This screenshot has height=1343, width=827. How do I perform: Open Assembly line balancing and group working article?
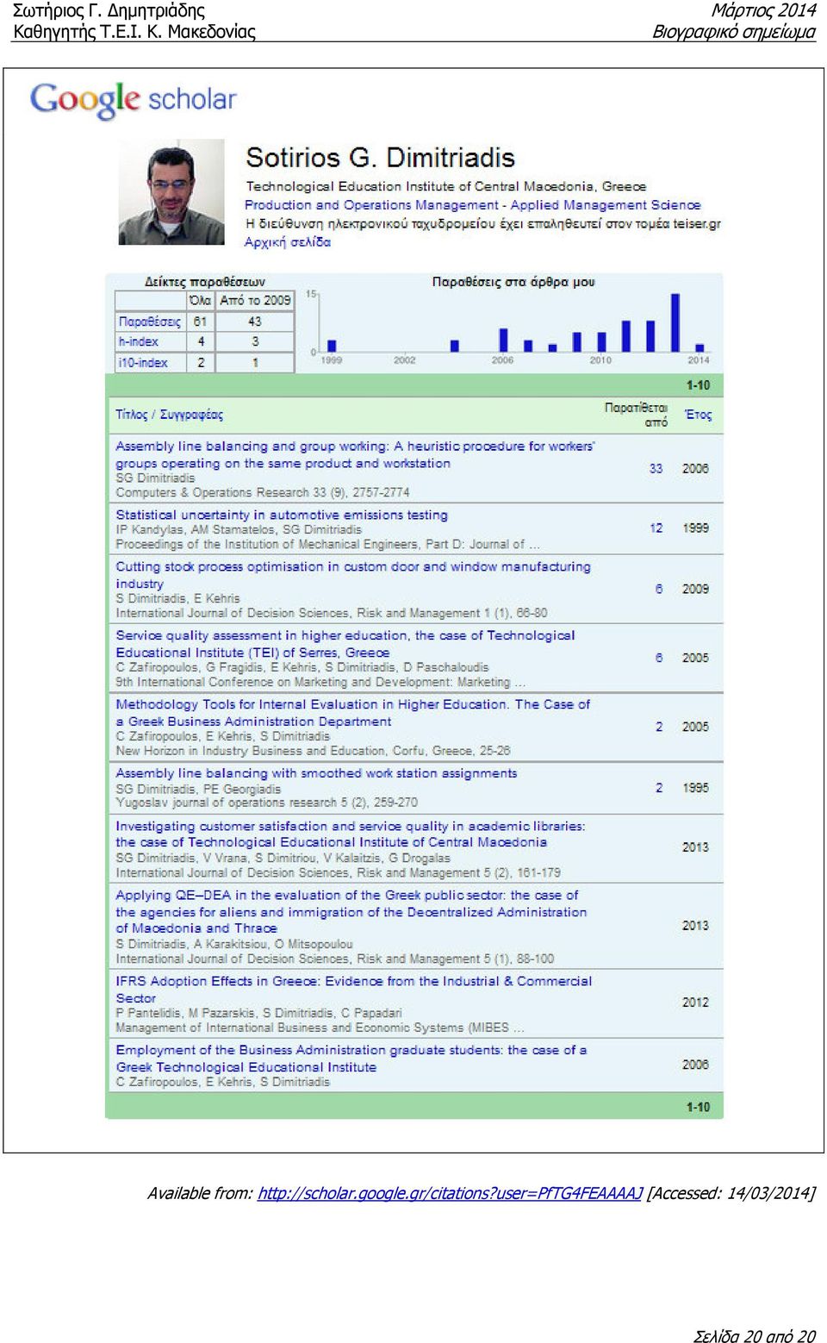pos(355,454)
